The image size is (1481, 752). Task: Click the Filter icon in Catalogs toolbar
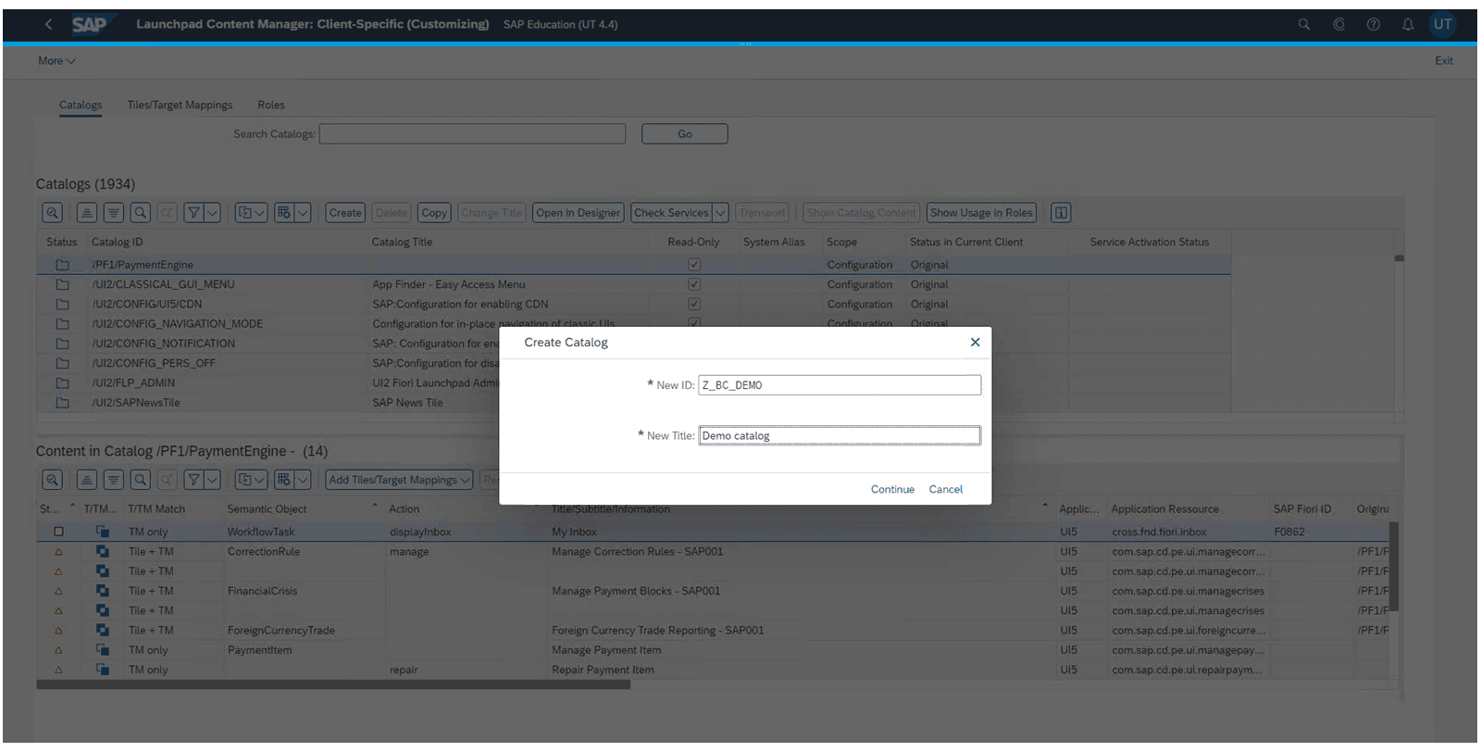[193, 213]
